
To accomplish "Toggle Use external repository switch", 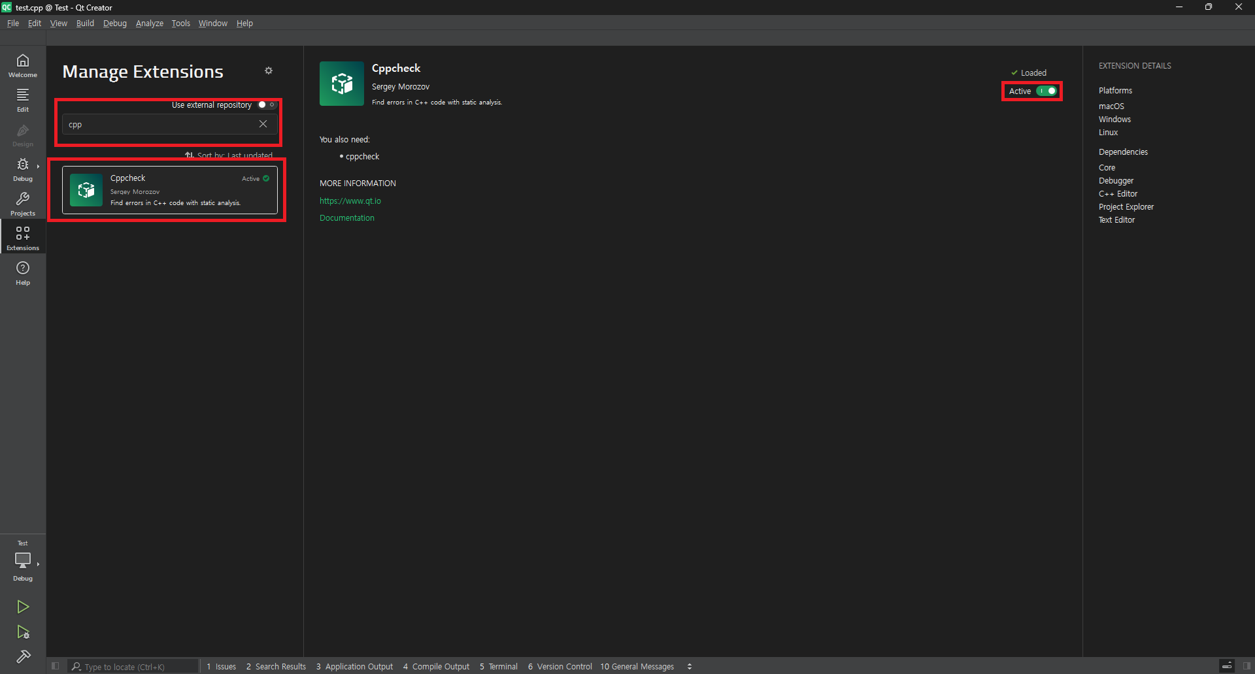I will [267, 104].
